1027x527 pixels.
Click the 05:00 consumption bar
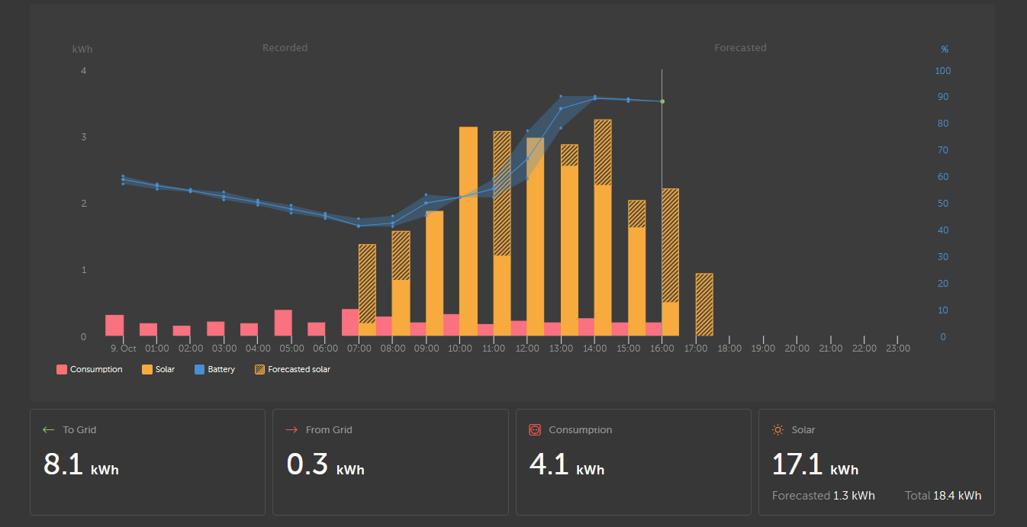(x=283, y=323)
